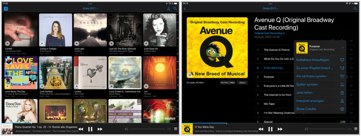The image size is (361, 136).
Task: Choose Interpret anzeigen from menu
Action: click(x=320, y=101)
